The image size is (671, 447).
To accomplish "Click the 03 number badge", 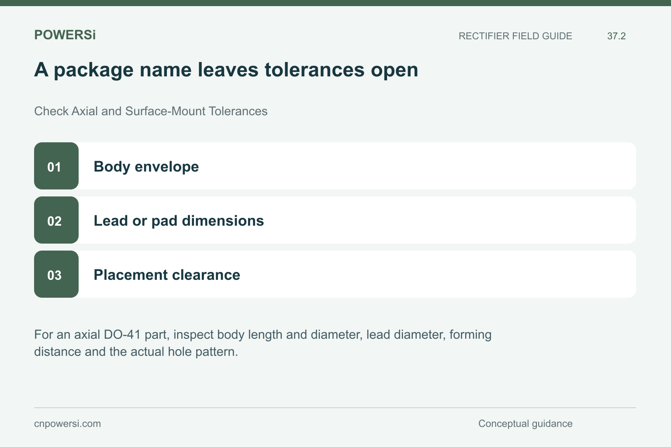I will 56,274.
